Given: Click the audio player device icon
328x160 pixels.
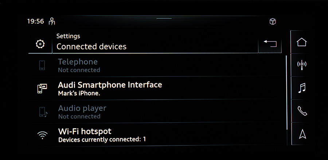Looking at the screenshot, I should 42,112.
